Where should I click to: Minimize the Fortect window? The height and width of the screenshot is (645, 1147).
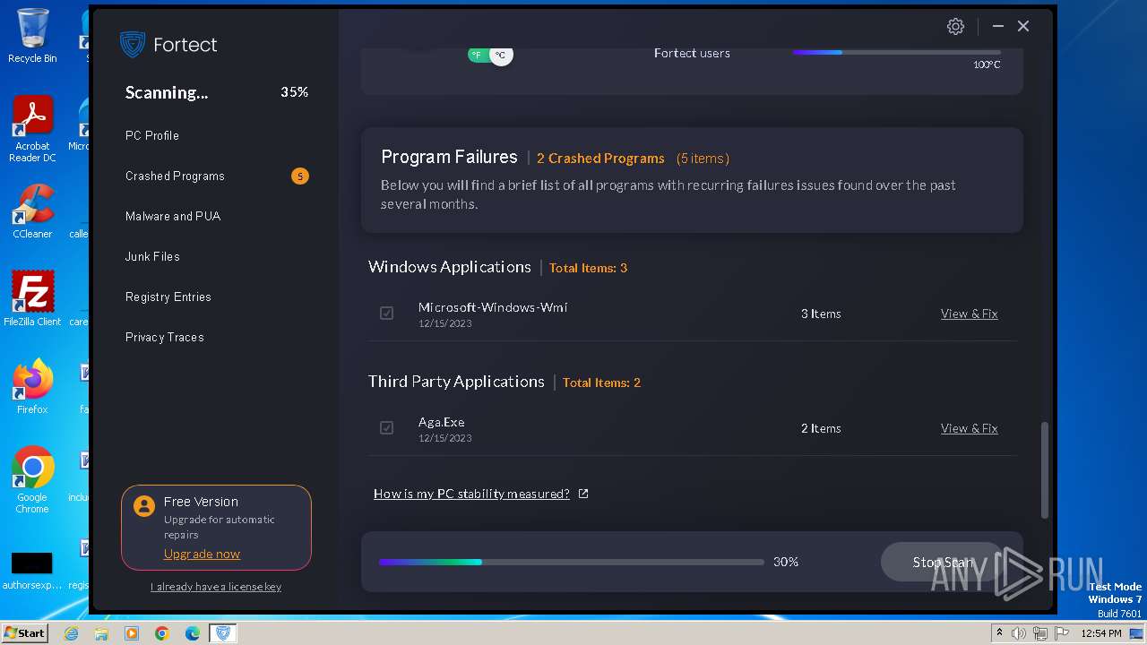997,27
